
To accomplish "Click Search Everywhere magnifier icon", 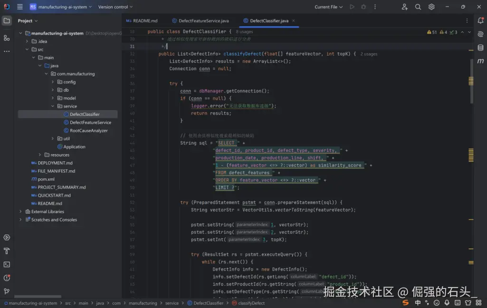I will coord(418,7).
